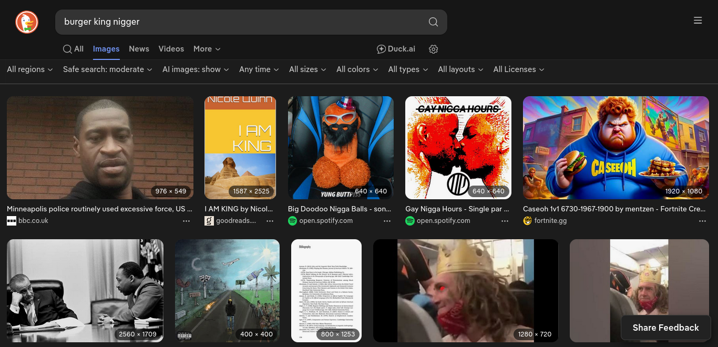Click the 400 × 400 size badge

[x=257, y=334]
